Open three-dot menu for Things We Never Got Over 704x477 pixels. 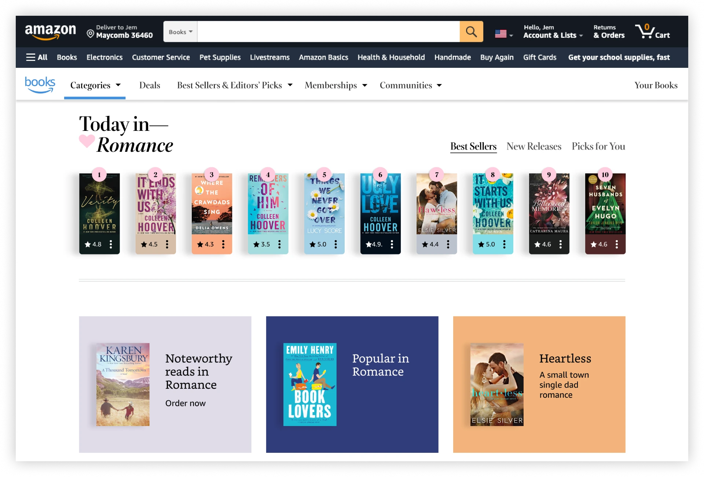click(x=335, y=244)
